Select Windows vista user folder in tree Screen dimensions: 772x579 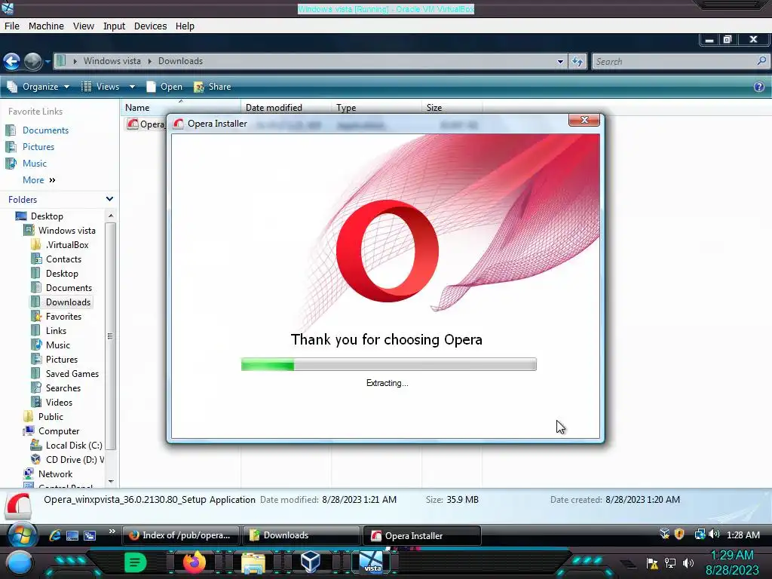click(66, 231)
